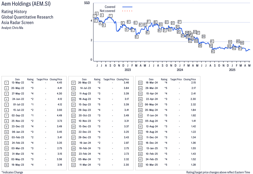Click the solid blue Covered legend line
253x174 pixels.
pos(127,7)
